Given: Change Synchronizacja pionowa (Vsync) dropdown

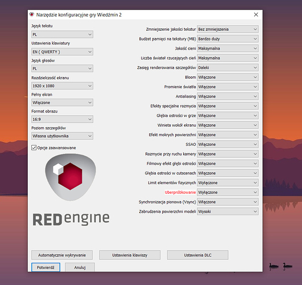Looking at the screenshot, I should click(x=227, y=202).
